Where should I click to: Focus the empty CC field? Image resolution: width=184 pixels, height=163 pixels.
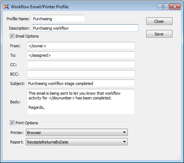click(x=81, y=65)
